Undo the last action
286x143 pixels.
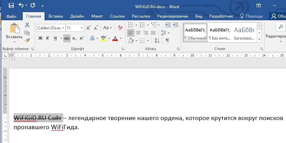pyautogui.click(x=21, y=5)
